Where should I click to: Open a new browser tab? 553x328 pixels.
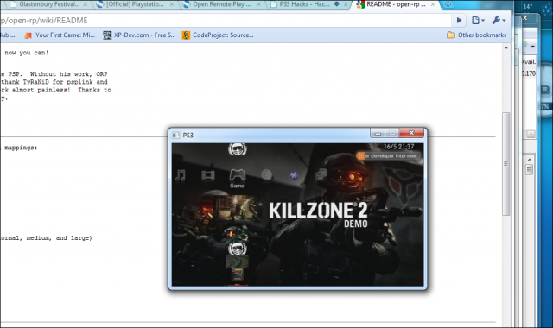click(448, 4)
